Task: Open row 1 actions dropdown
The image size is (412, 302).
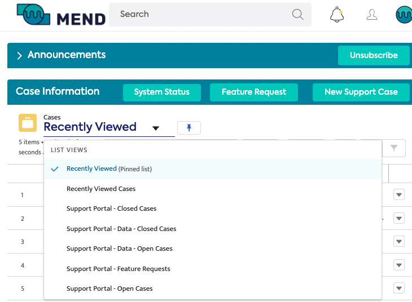Action: point(399,195)
